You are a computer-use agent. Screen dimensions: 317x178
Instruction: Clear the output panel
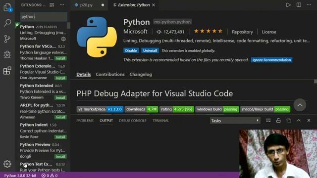pyautogui.click(x=268, y=121)
